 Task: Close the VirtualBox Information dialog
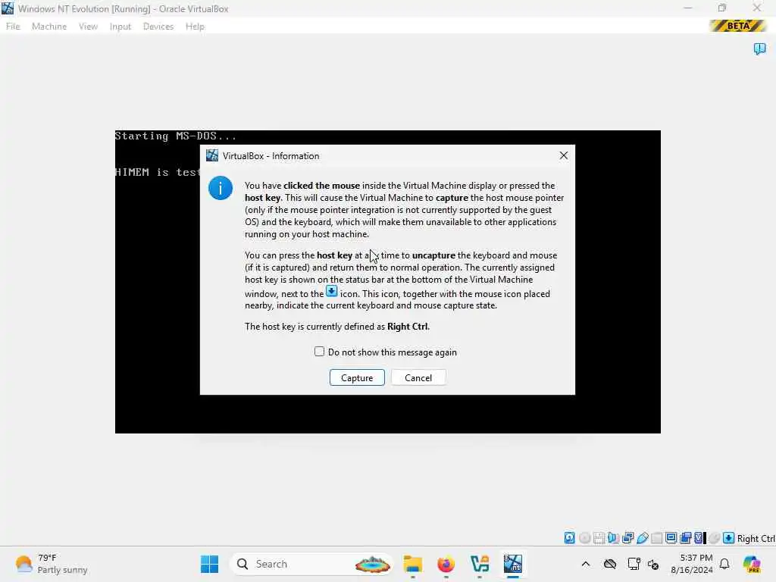(x=563, y=155)
